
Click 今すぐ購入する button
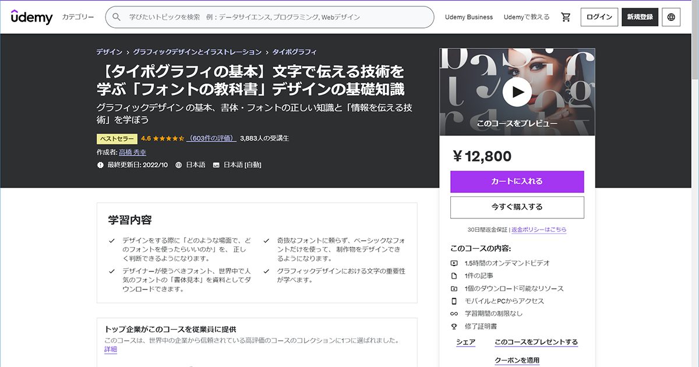(517, 207)
